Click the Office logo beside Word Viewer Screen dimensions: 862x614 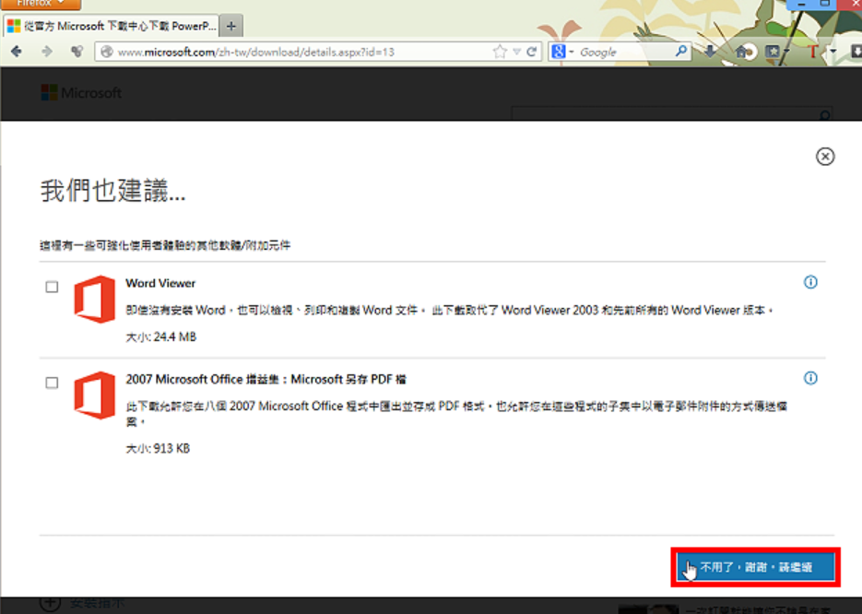(95, 299)
